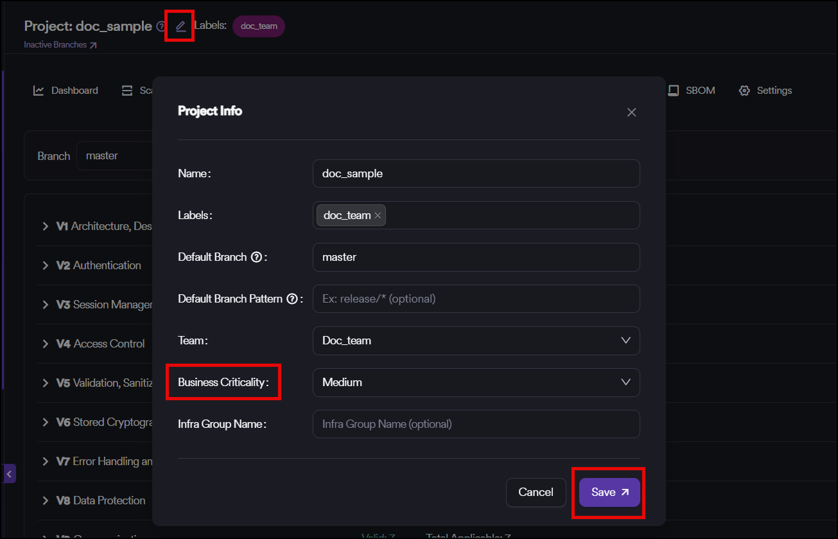The image size is (838, 539).
Task: Click the Default Branch Pattern help icon
Action: [292, 299]
